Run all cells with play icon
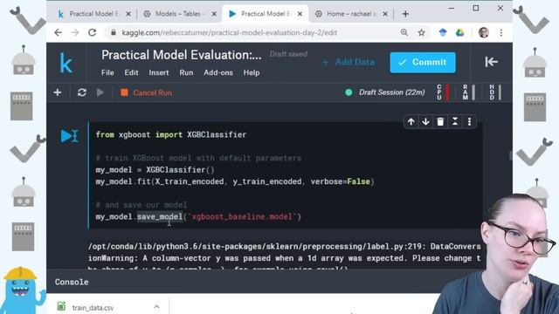 click(100, 92)
